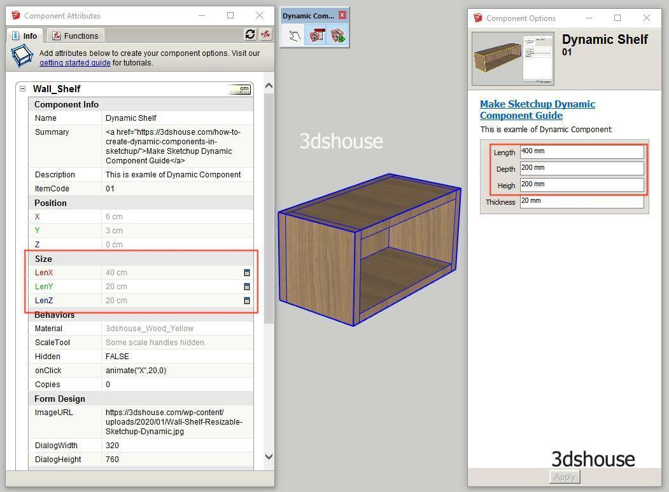This screenshot has height=492, width=669.
Task: Toggle formula view with the =fx icon
Action: click(265, 34)
